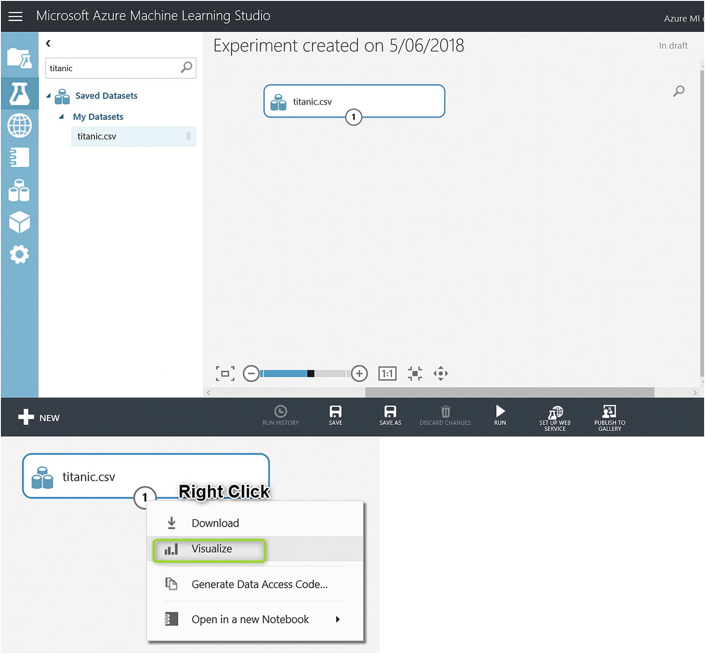Click the canvas search magnifier icon
This screenshot has width=705, height=654.
[679, 91]
